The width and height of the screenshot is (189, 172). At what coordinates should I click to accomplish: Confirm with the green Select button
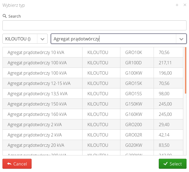point(172,164)
